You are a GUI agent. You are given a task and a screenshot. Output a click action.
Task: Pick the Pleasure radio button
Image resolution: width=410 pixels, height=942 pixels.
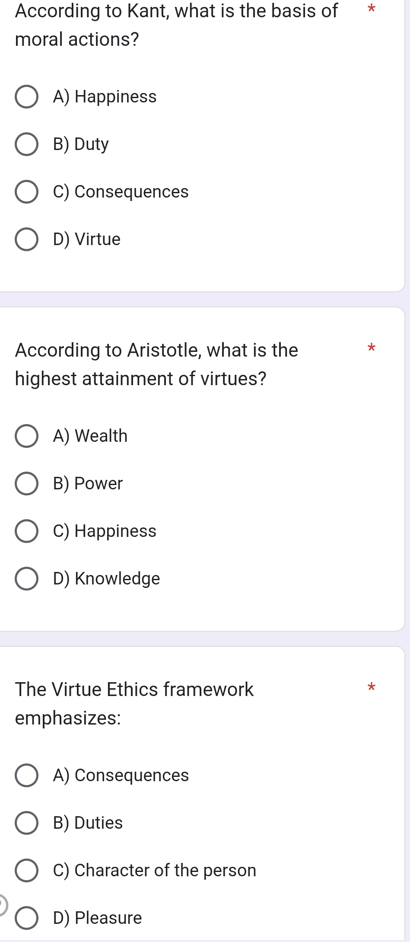click(26, 918)
